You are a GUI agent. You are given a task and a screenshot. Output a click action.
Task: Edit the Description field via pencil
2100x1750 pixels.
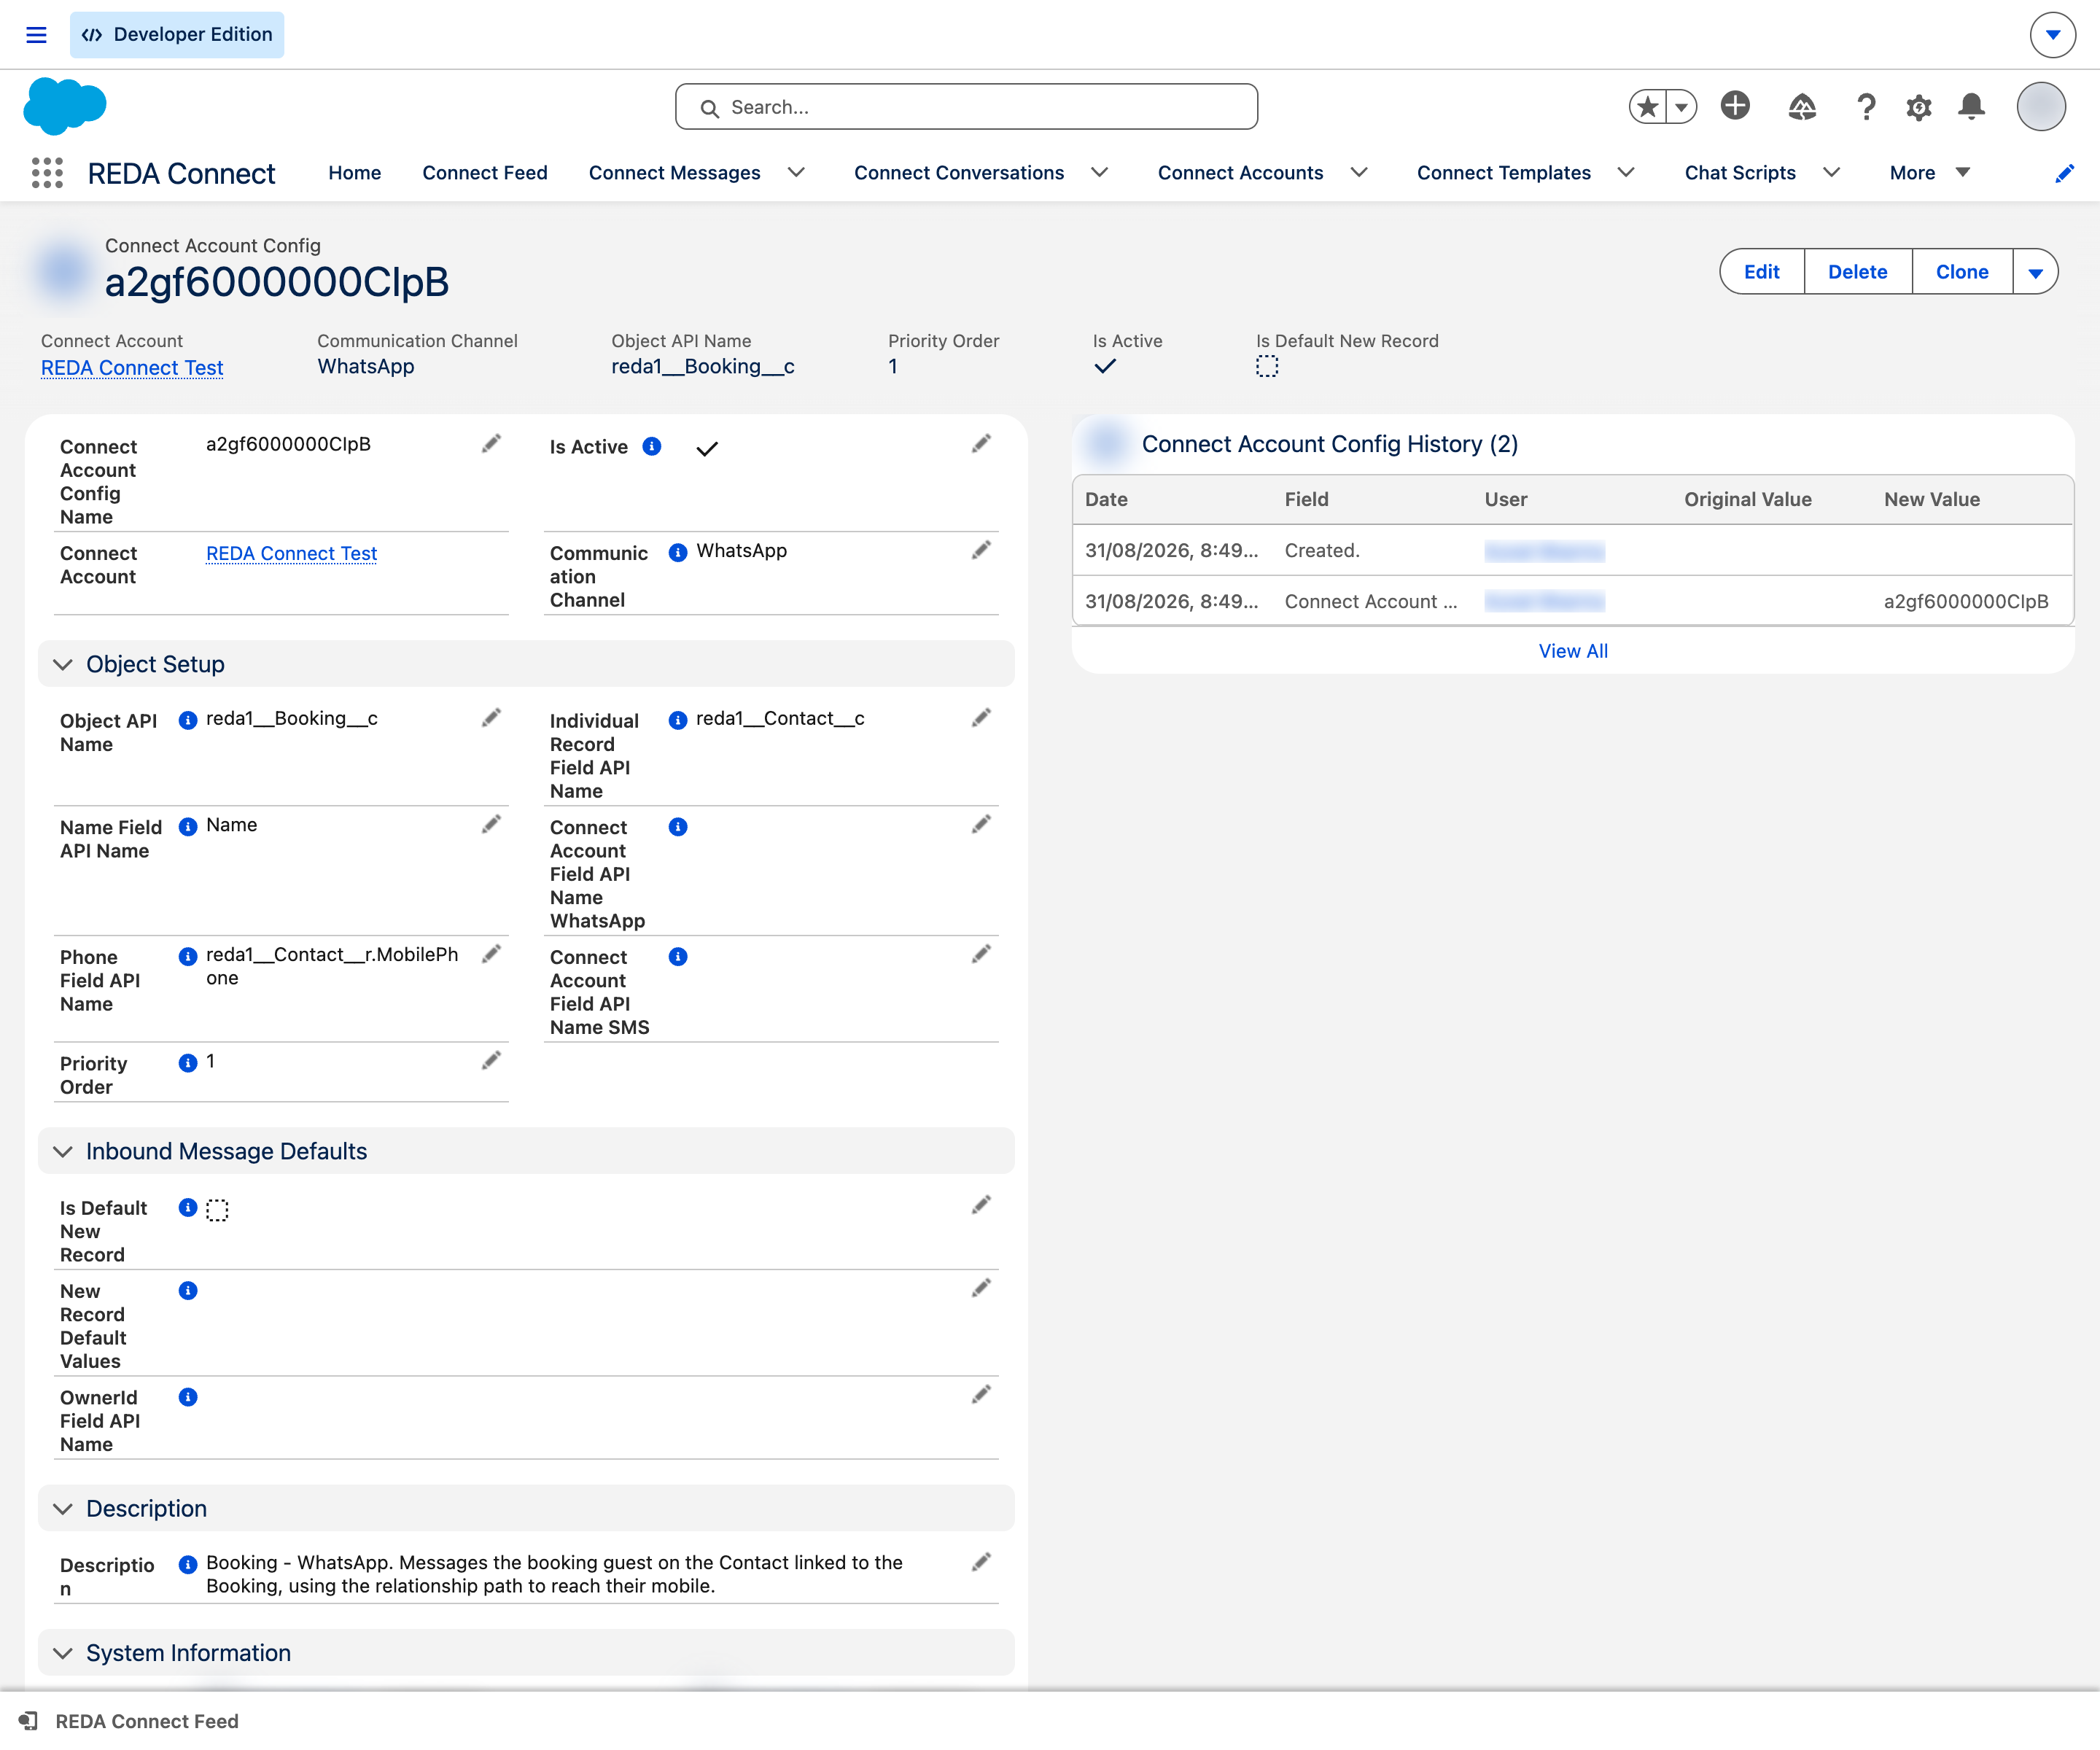click(x=981, y=1562)
